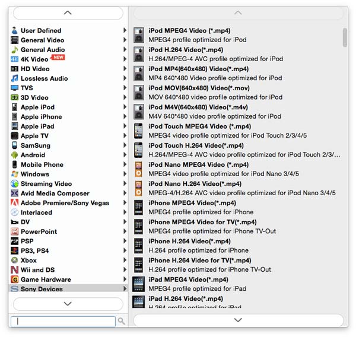Click the Windows flag icon
This screenshot has width=356, height=337.
(x=14, y=174)
